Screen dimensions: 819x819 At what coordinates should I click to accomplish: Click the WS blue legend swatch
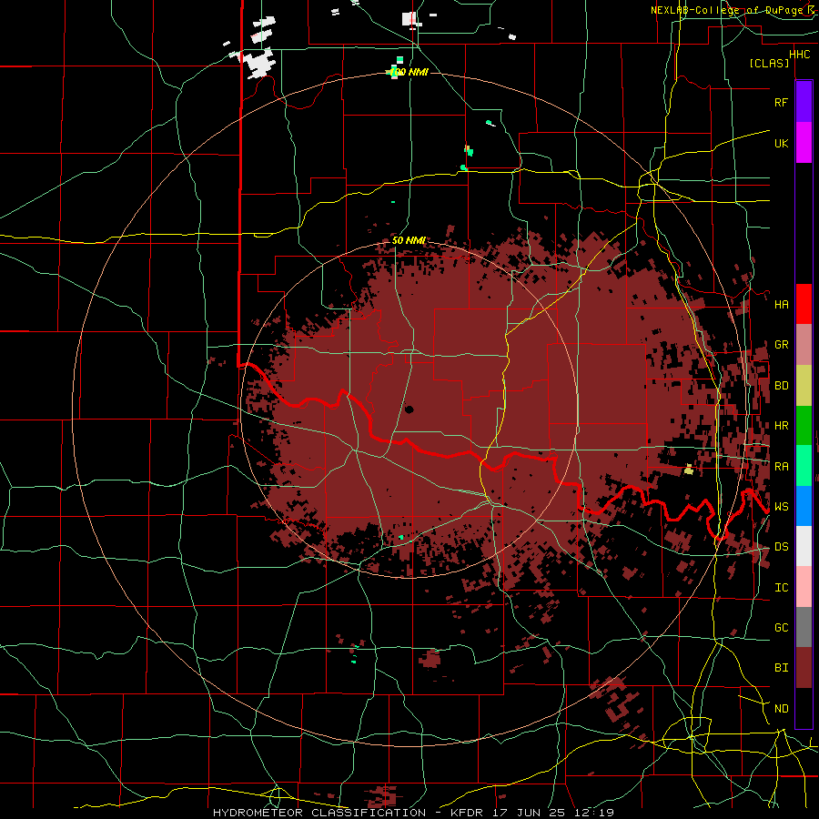pyautogui.click(x=804, y=506)
